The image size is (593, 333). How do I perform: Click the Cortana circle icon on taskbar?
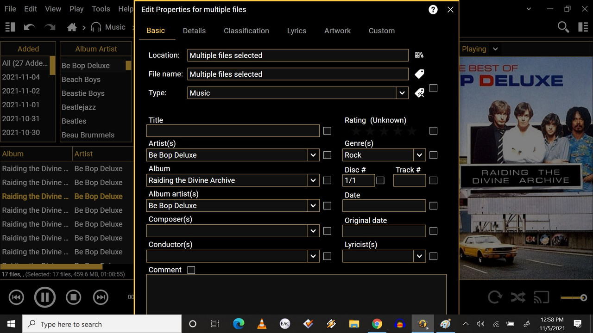point(193,324)
